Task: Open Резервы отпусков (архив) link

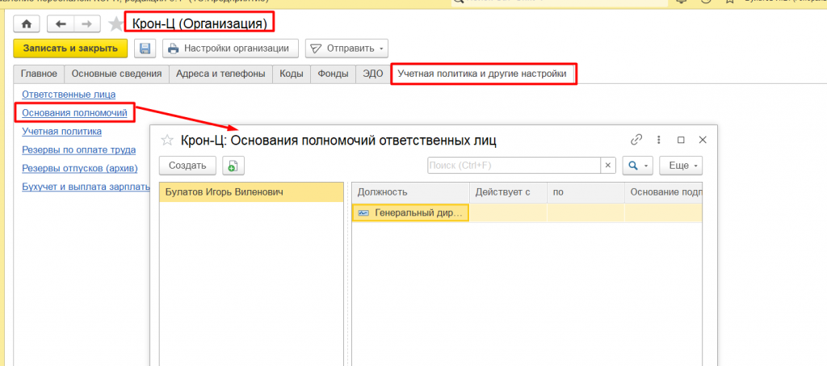Action: point(80,168)
